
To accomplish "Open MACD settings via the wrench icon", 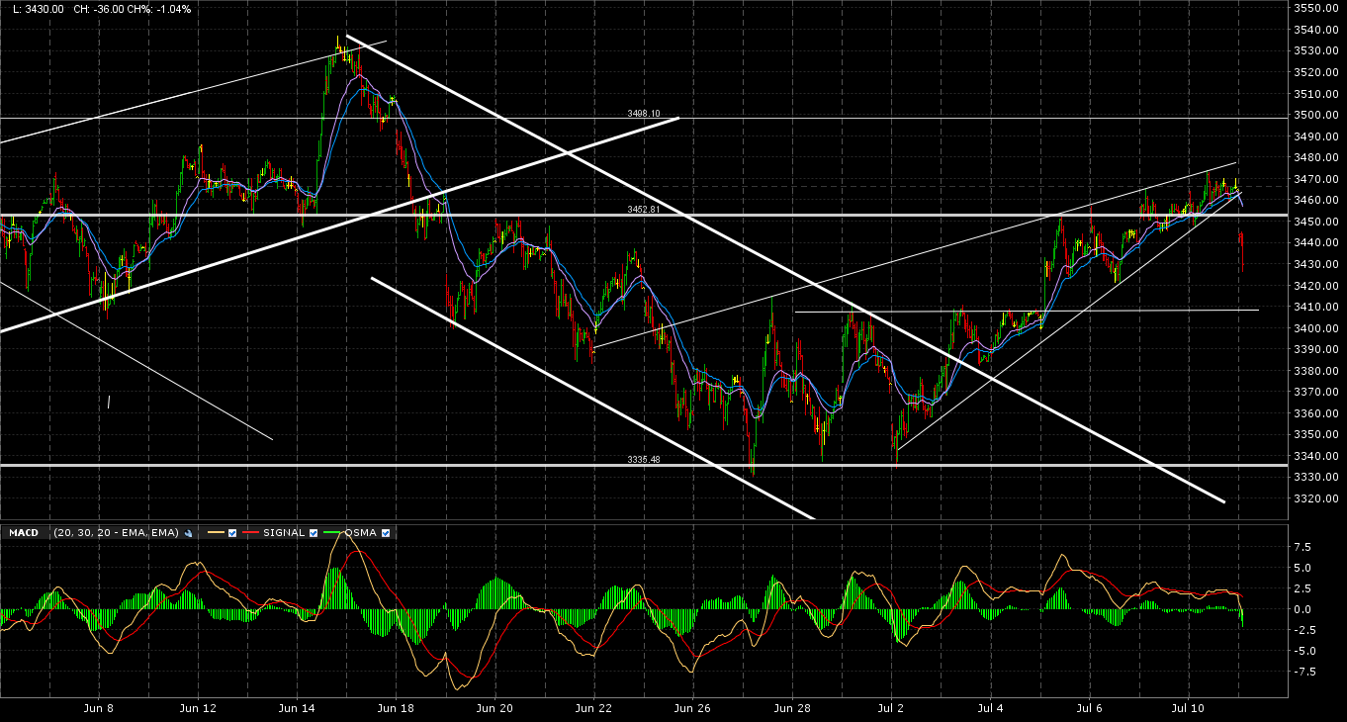I will click(x=188, y=533).
